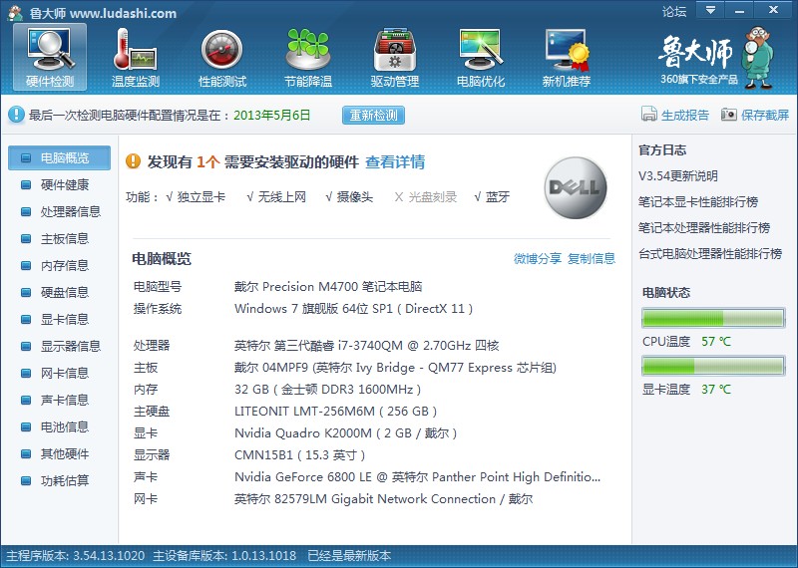Open the 性能测试 performance test
798x568 pixels.
[x=221, y=57]
